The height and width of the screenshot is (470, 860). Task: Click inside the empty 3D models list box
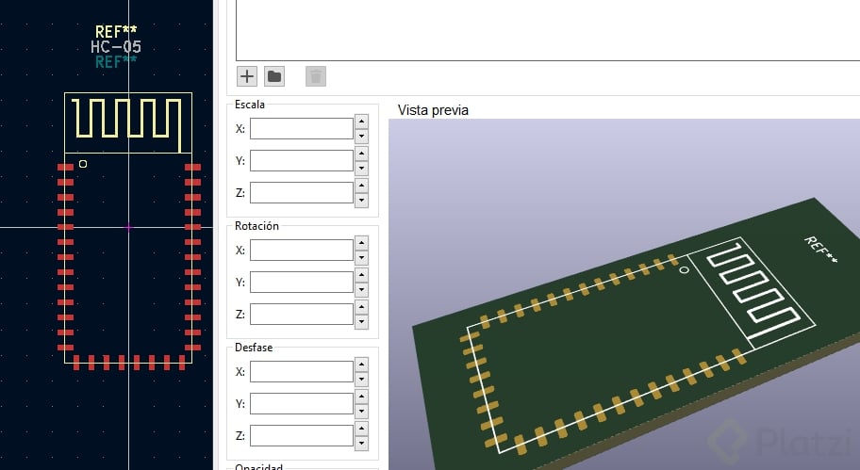coord(547,30)
